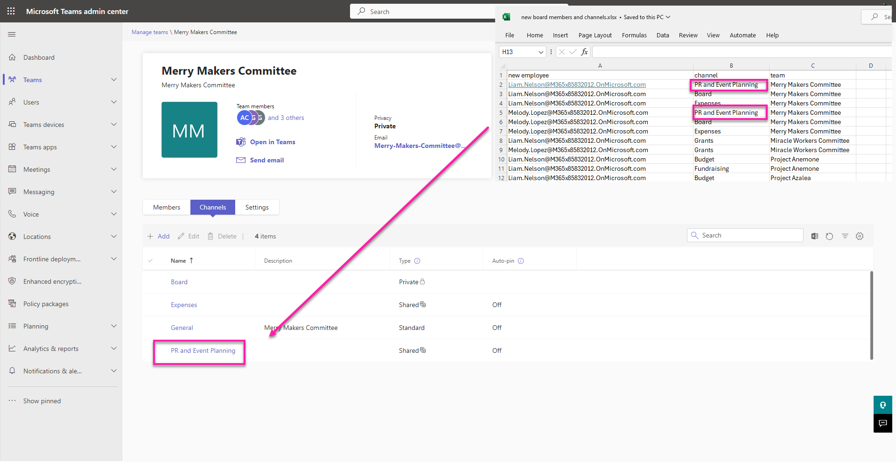Open the Board channel link
Viewport: 896px width, 462px height.
tap(179, 282)
